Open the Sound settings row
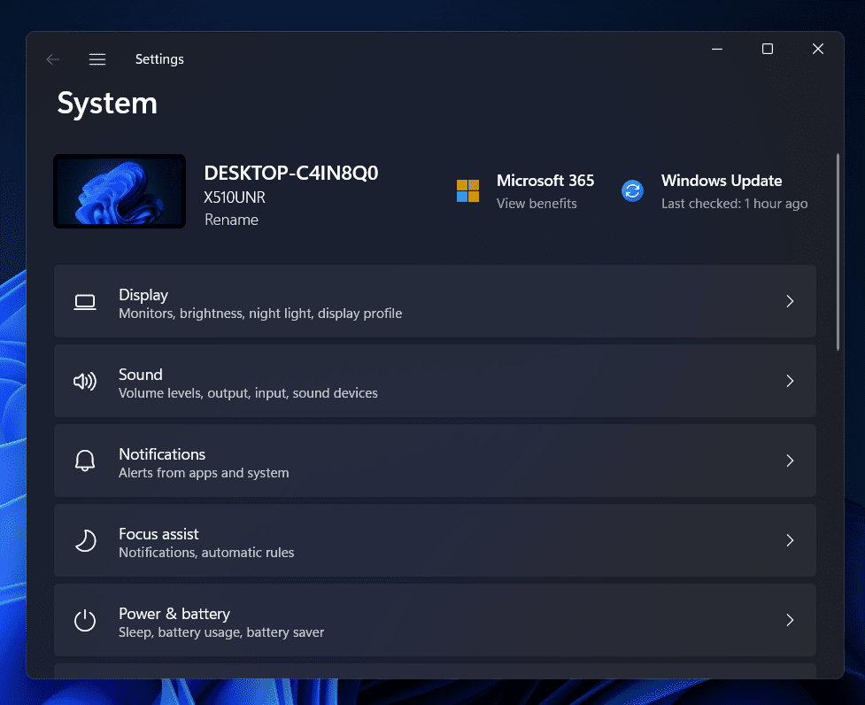Viewport: 865px width, 705px height. (434, 381)
